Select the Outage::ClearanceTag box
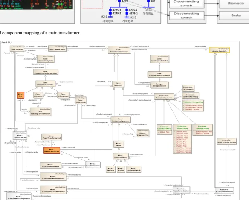The height and width of the screenshot is (200, 249). coord(143,133)
